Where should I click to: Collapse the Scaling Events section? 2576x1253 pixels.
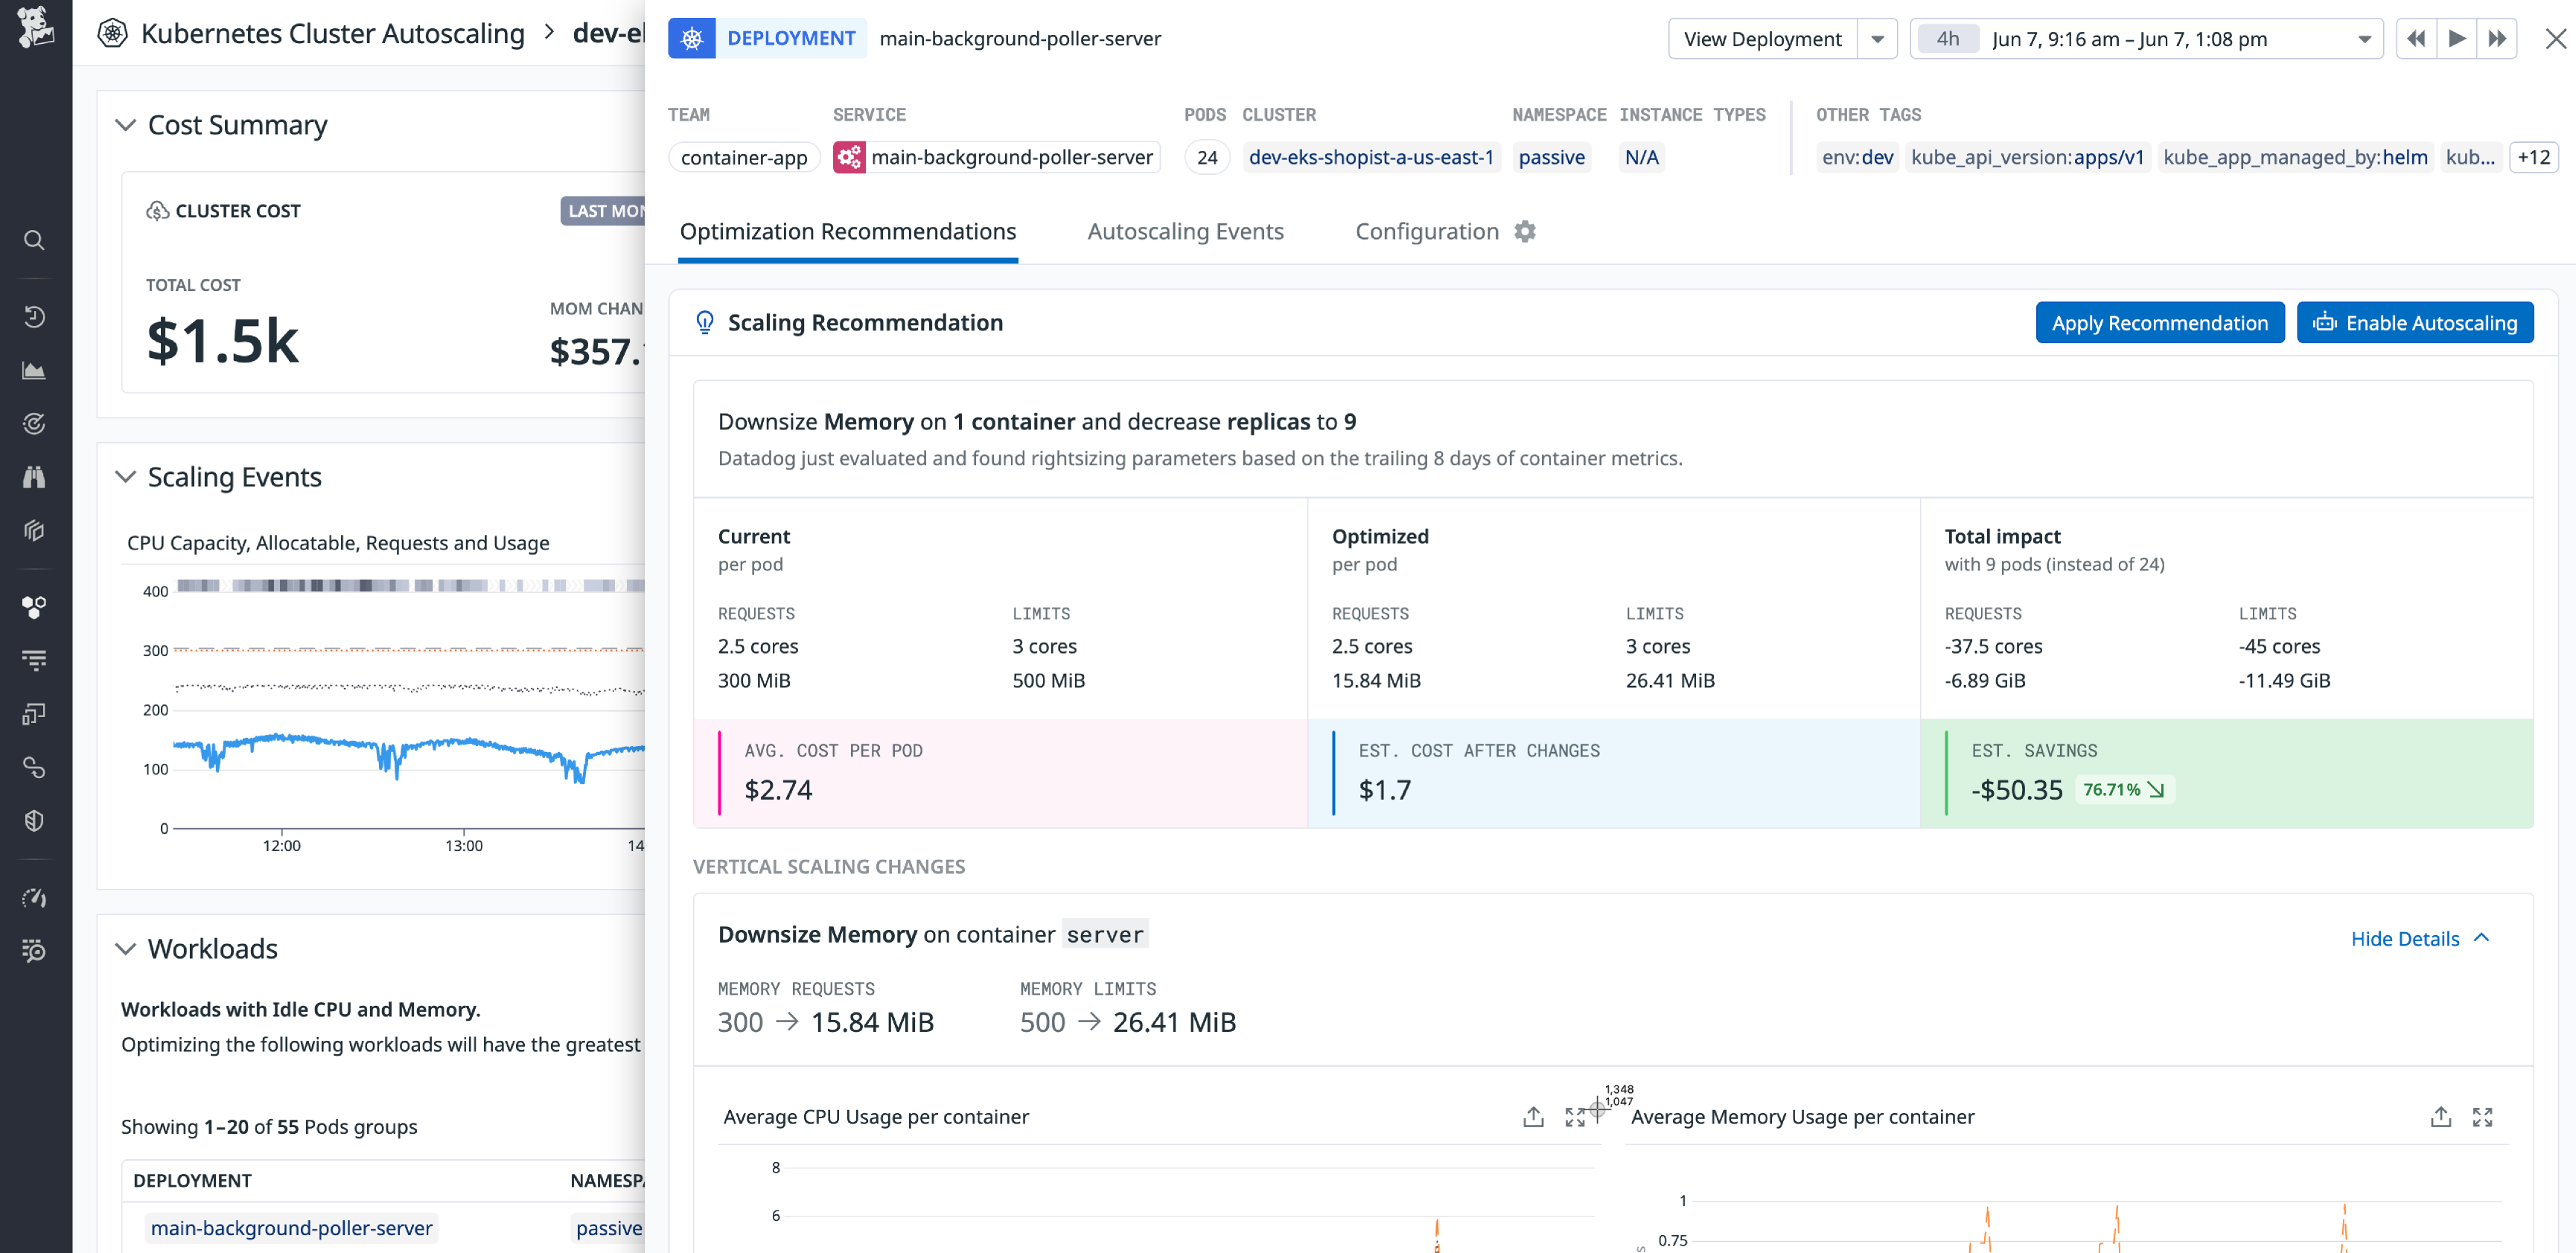pyautogui.click(x=126, y=477)
